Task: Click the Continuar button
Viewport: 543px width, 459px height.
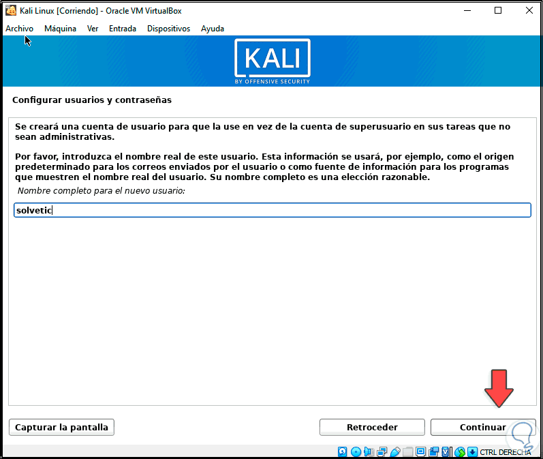Action: pos(483,427)
